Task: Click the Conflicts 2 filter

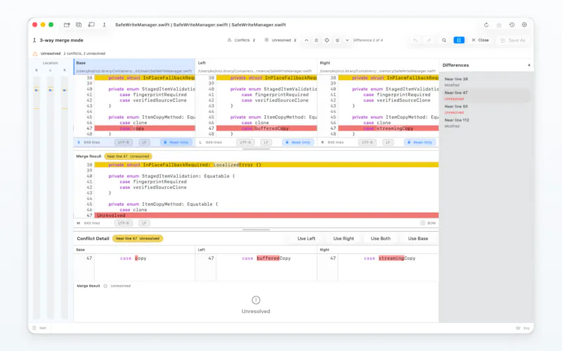Action: click(x=242, y=40)
